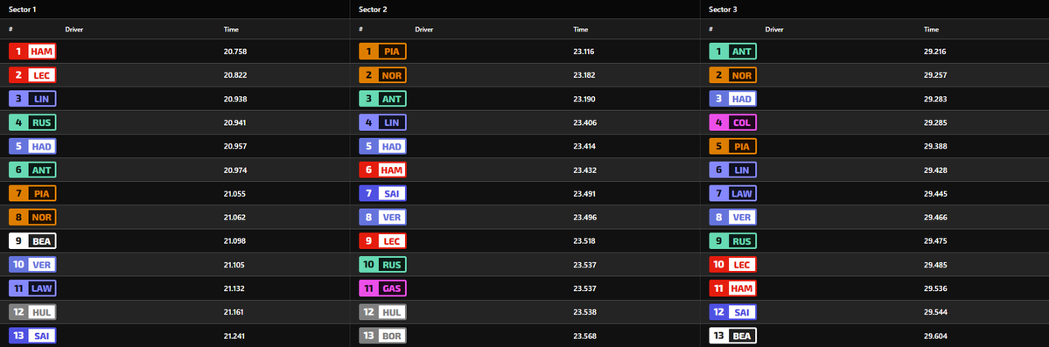Click the 29.216 time value
This screenshot has width=1049, height=347.
click(935, 52)
